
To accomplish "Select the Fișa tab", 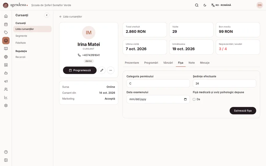I will click(x=181, y=63).
